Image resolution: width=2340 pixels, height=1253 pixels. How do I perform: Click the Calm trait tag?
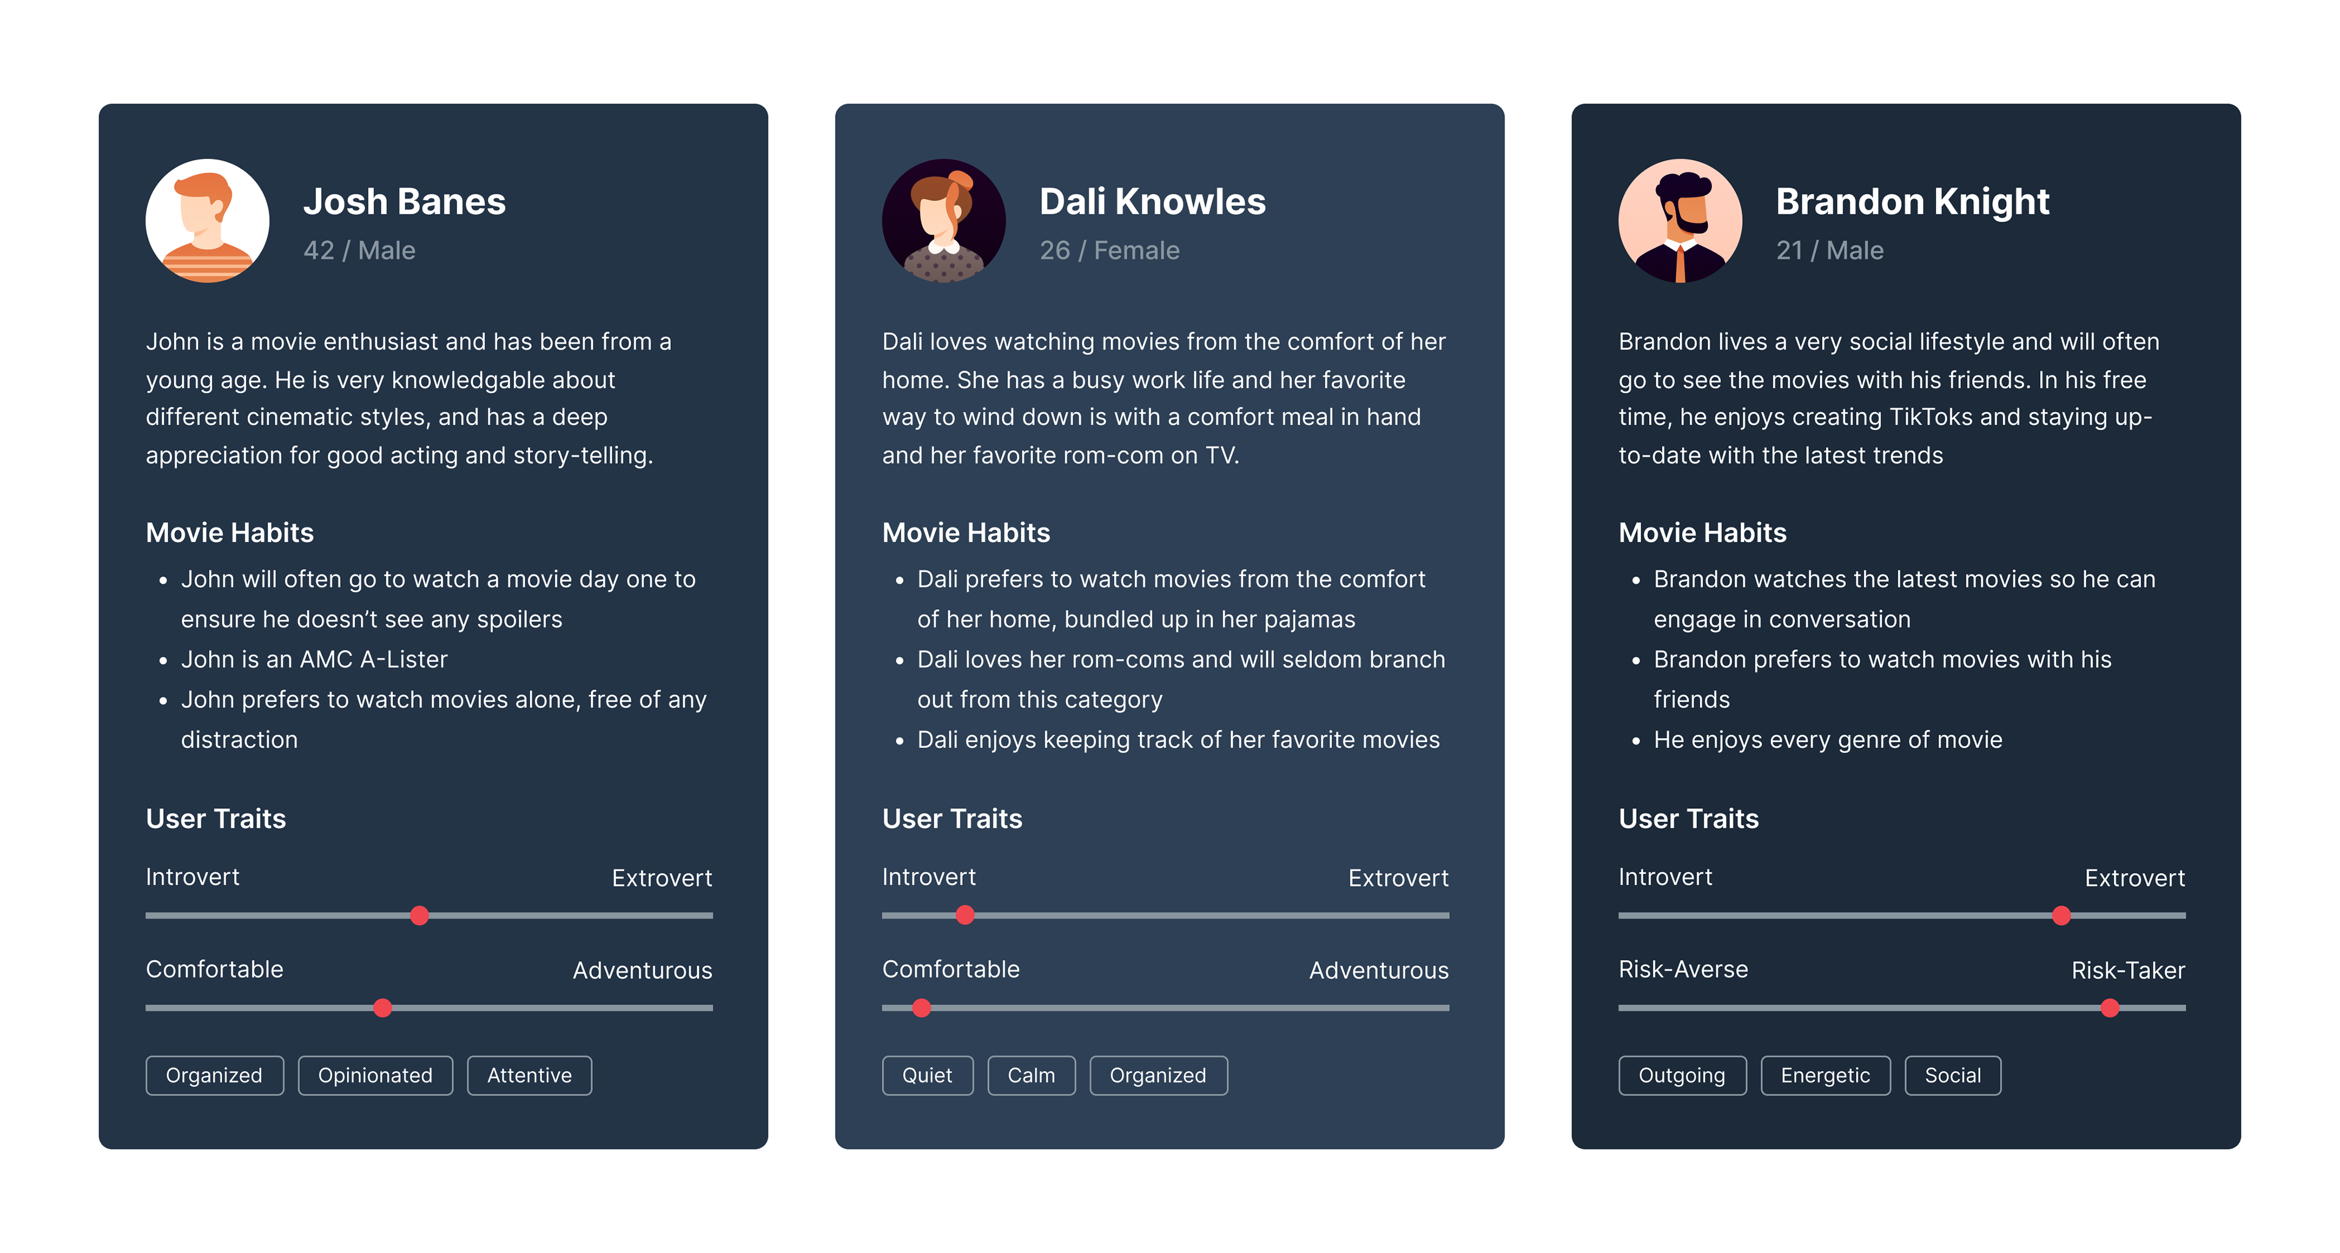[x=1031, y=1075]
